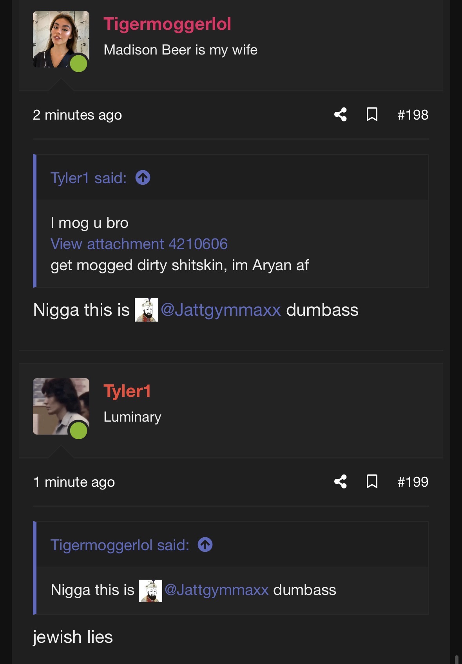
Task: Open the Tyler1 username link
Action: point(127,391)
